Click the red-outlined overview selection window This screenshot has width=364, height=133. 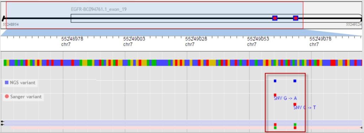155,15
